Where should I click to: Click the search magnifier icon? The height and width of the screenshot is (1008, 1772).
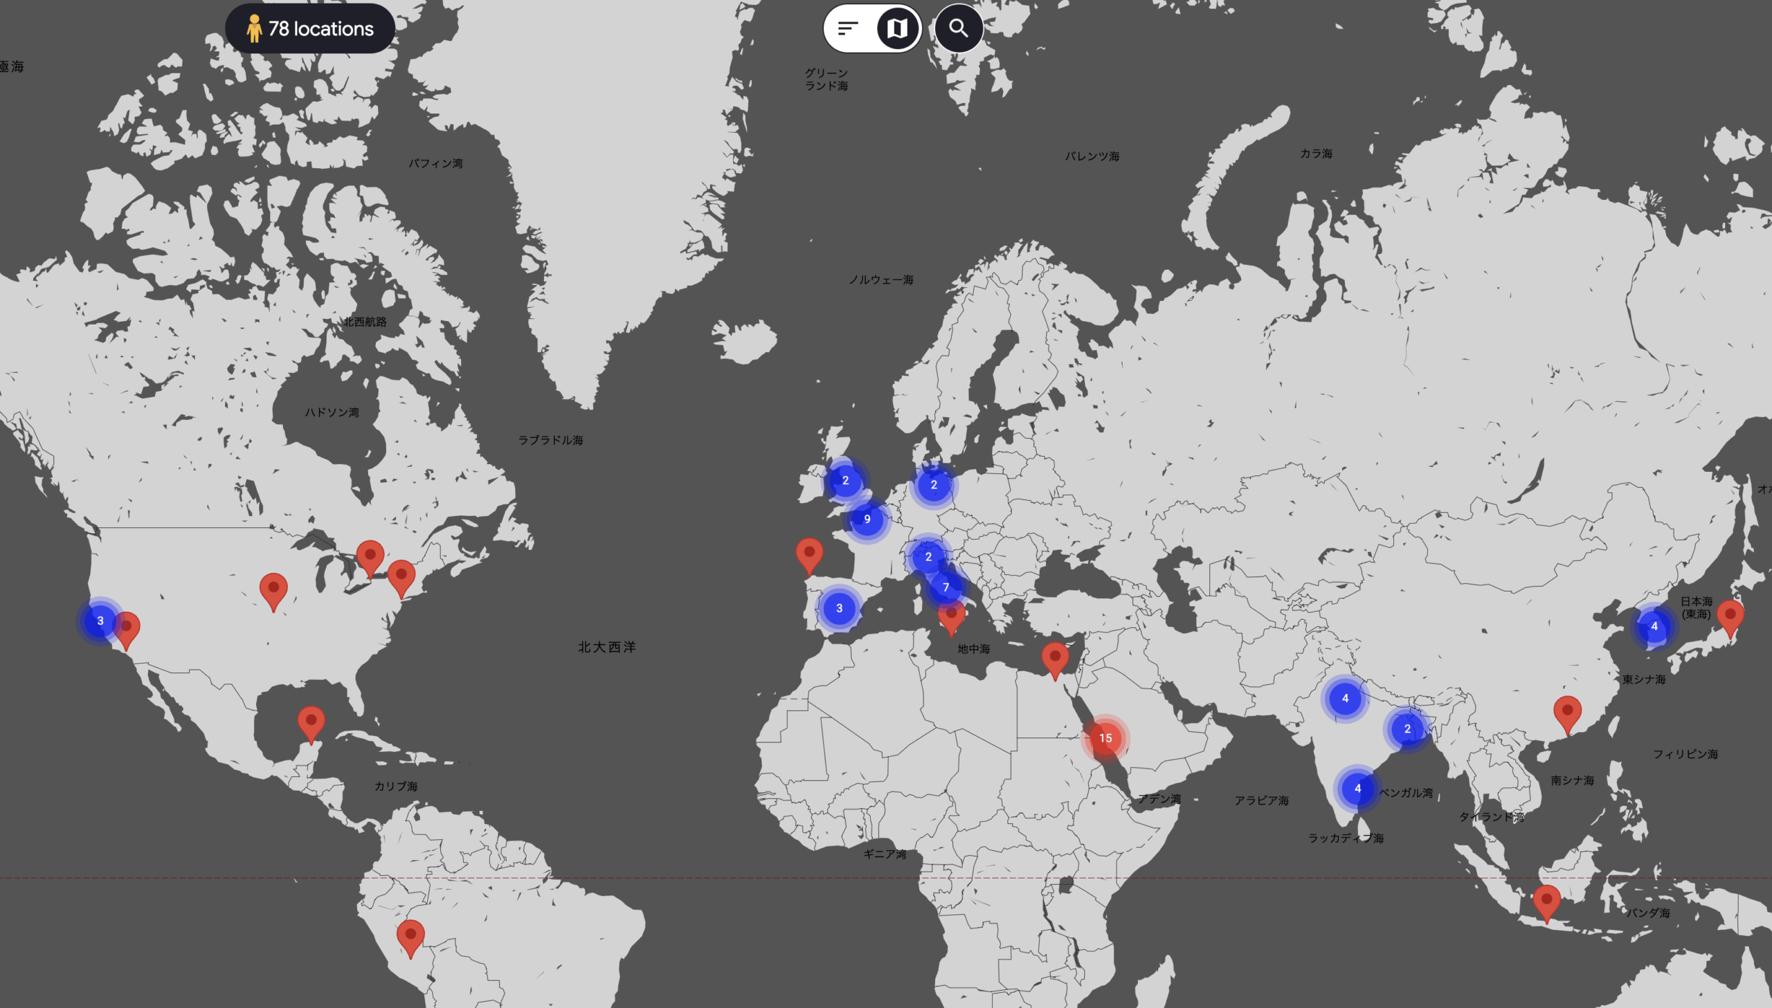click(959, 28)
